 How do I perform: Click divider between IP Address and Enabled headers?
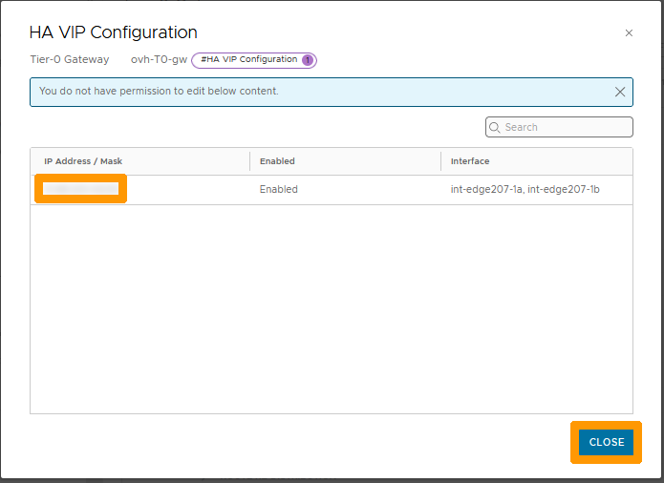point(249,161)
